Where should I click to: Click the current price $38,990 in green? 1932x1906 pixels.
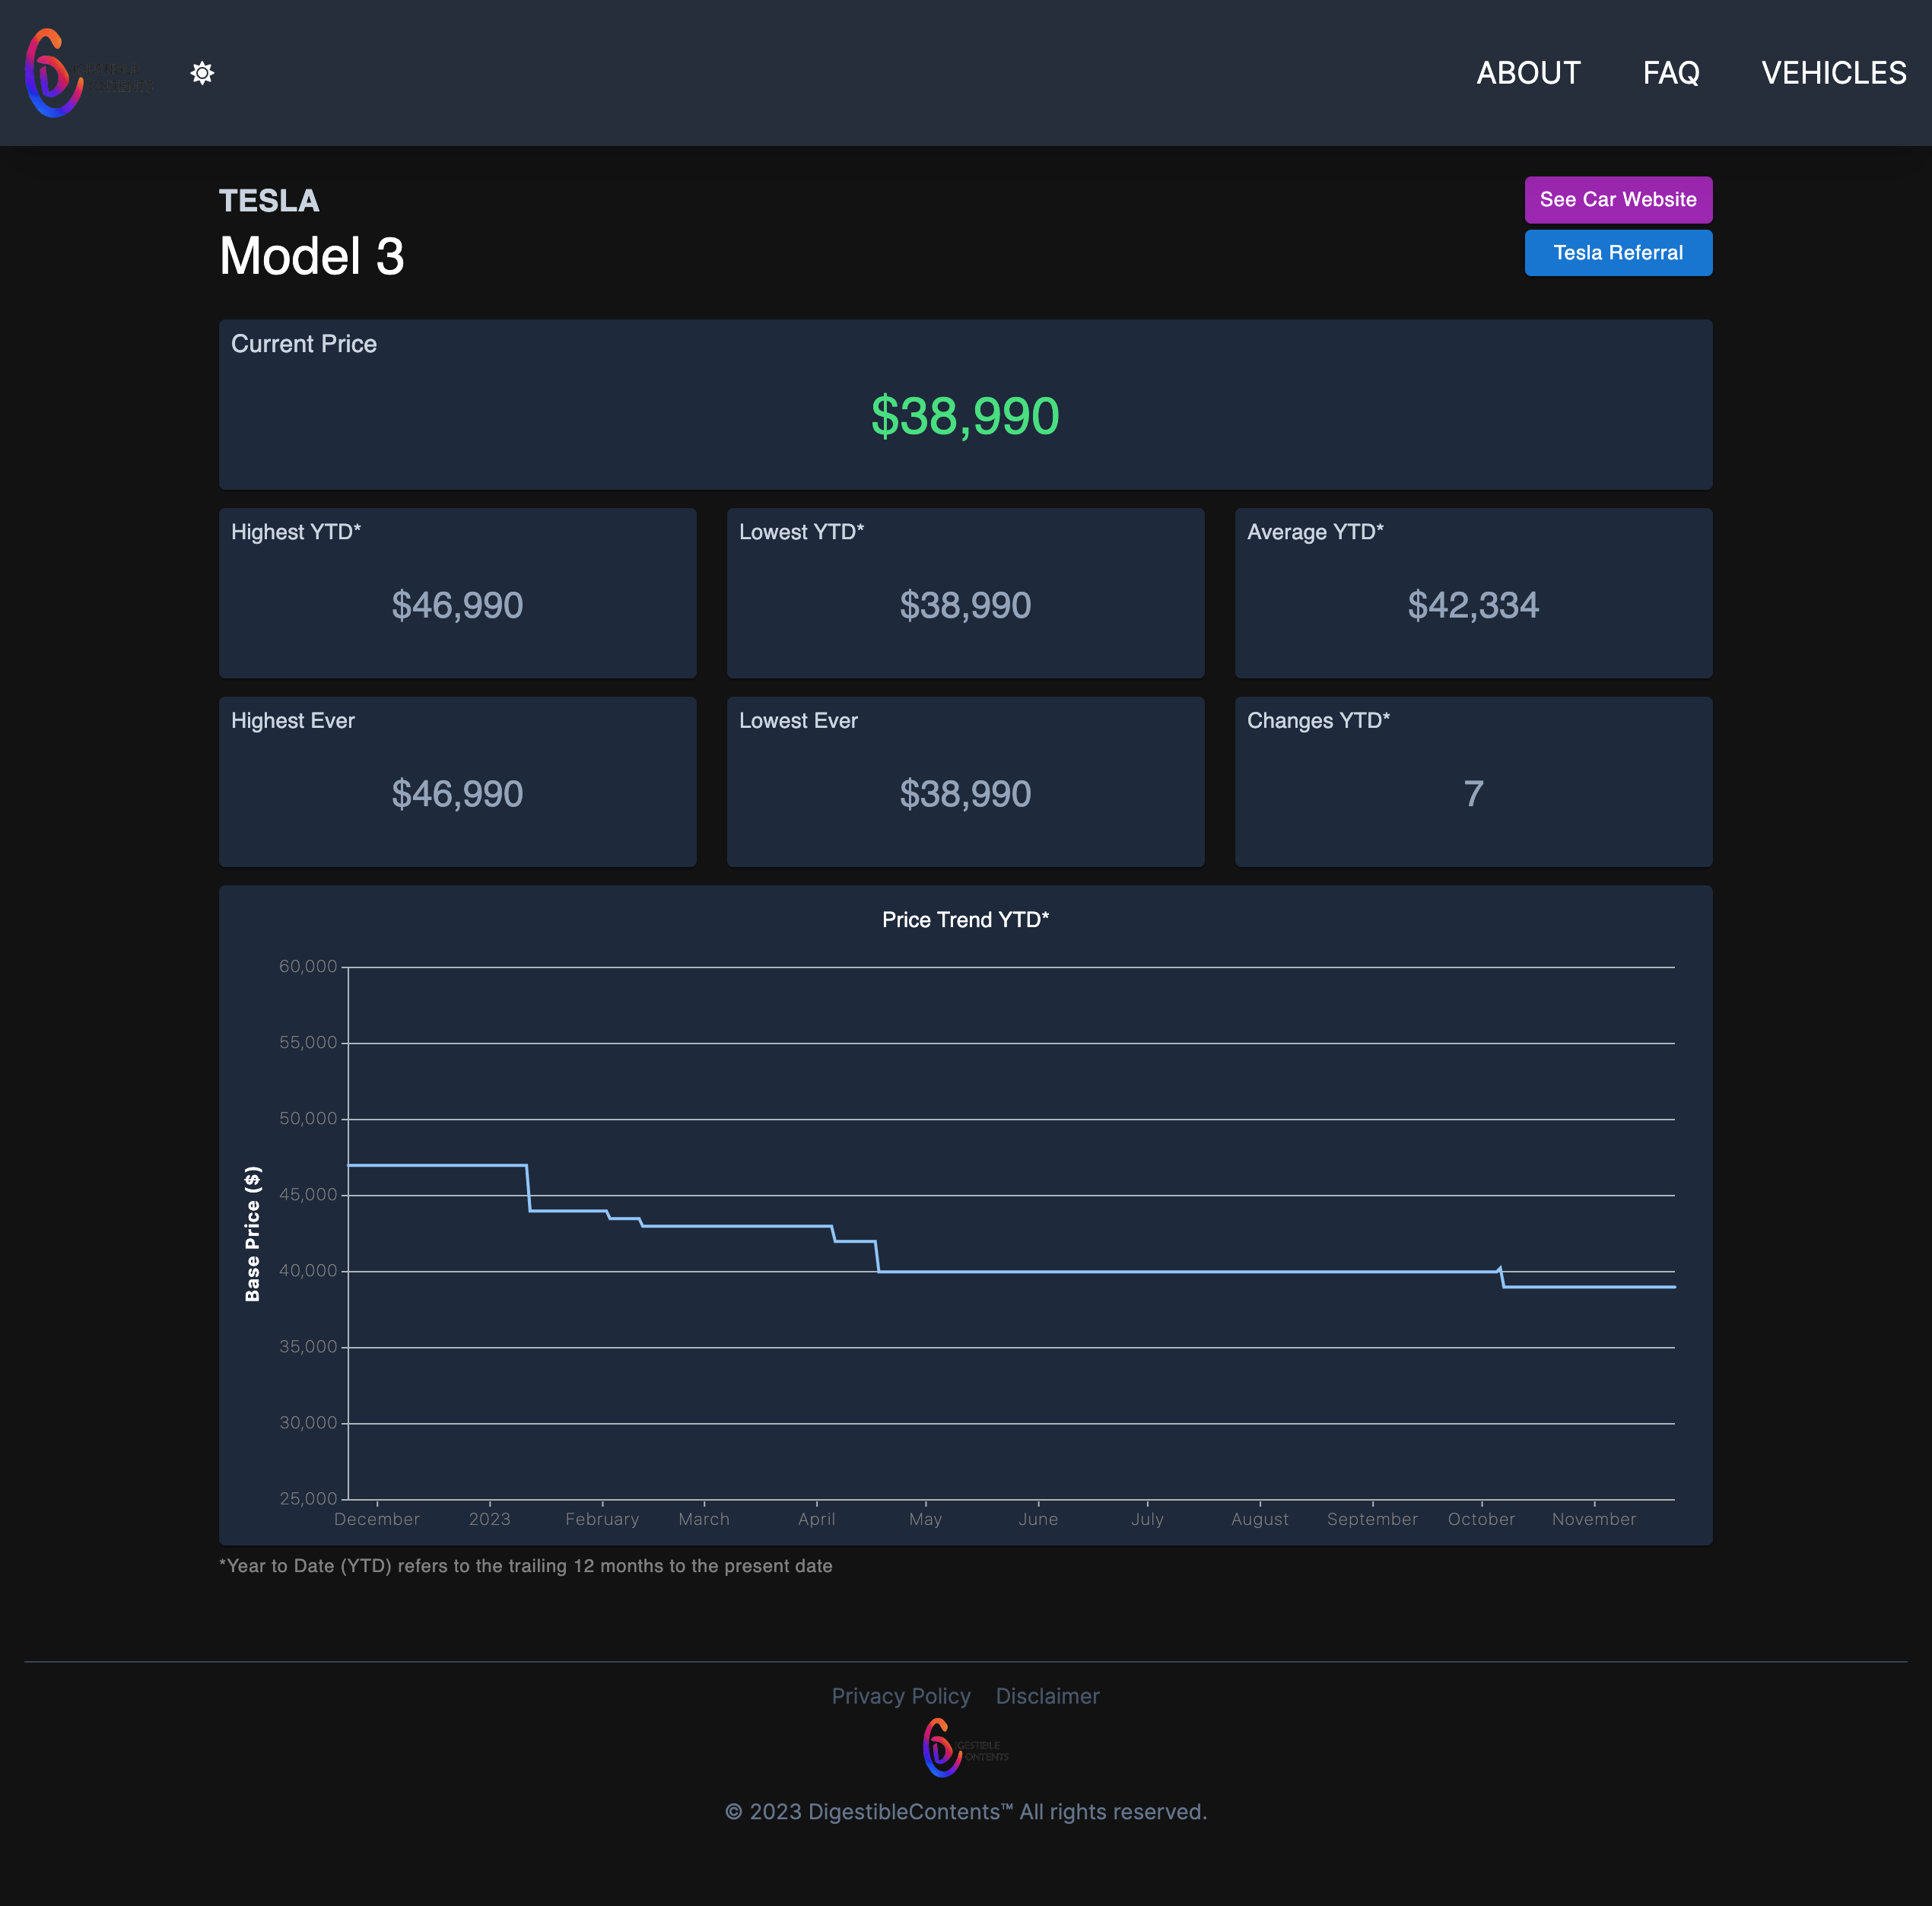pos(964,416)
